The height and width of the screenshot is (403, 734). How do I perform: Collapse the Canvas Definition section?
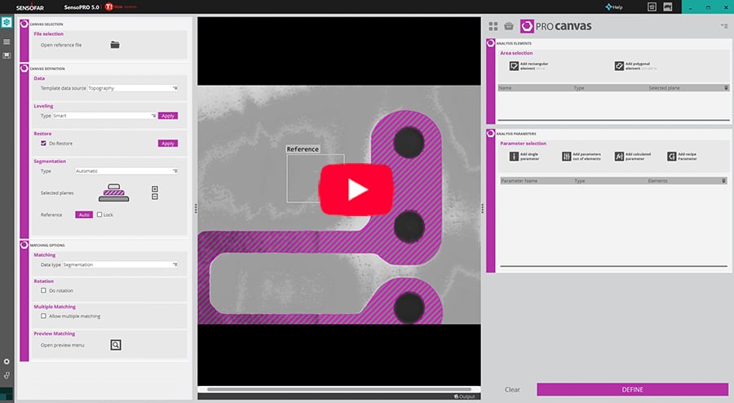[x=24, y=69]
